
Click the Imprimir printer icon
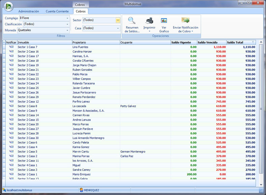tap(149, 21)
